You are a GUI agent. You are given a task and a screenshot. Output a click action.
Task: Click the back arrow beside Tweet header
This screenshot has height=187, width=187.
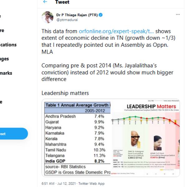[45, 2]
